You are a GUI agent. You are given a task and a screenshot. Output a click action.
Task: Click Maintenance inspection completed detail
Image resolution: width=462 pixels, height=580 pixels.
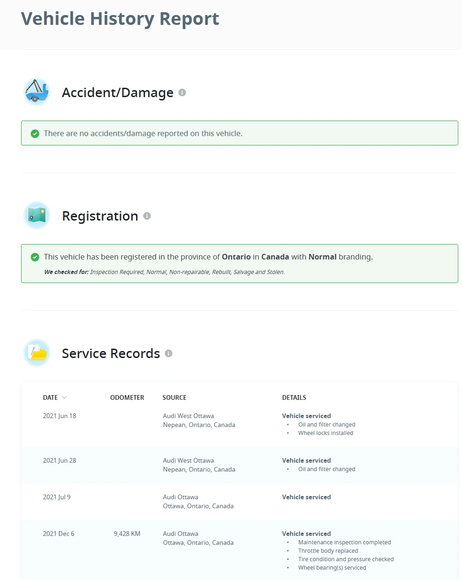345,542
